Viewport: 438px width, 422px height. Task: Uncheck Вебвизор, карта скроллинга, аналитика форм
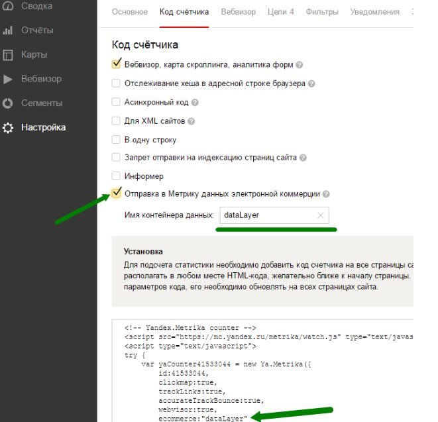tap(116, 64)
